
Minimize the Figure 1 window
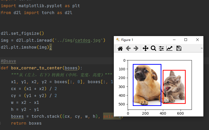tap(174, 40)
